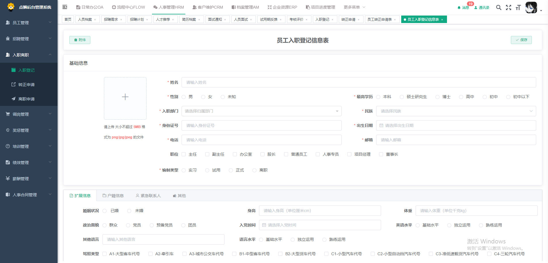Select gender 女 radio
548x263 pixels.
[203, 97]
